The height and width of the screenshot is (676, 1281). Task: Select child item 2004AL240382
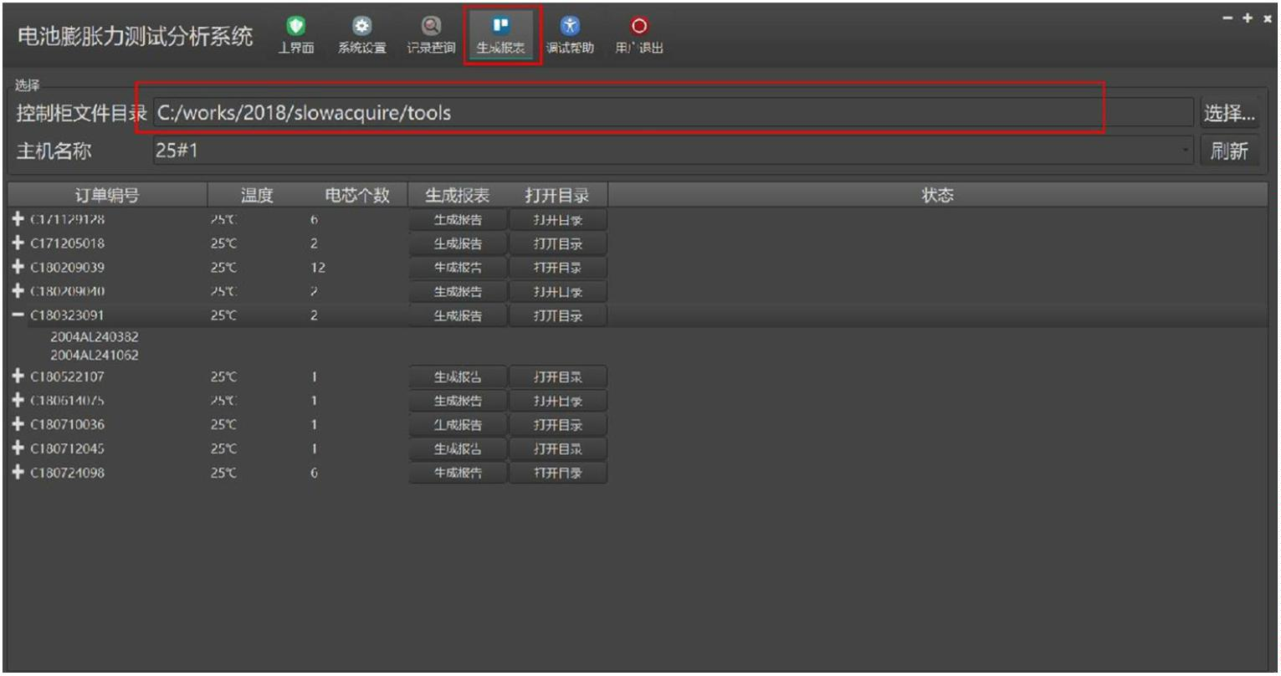[x=95, y=337]
